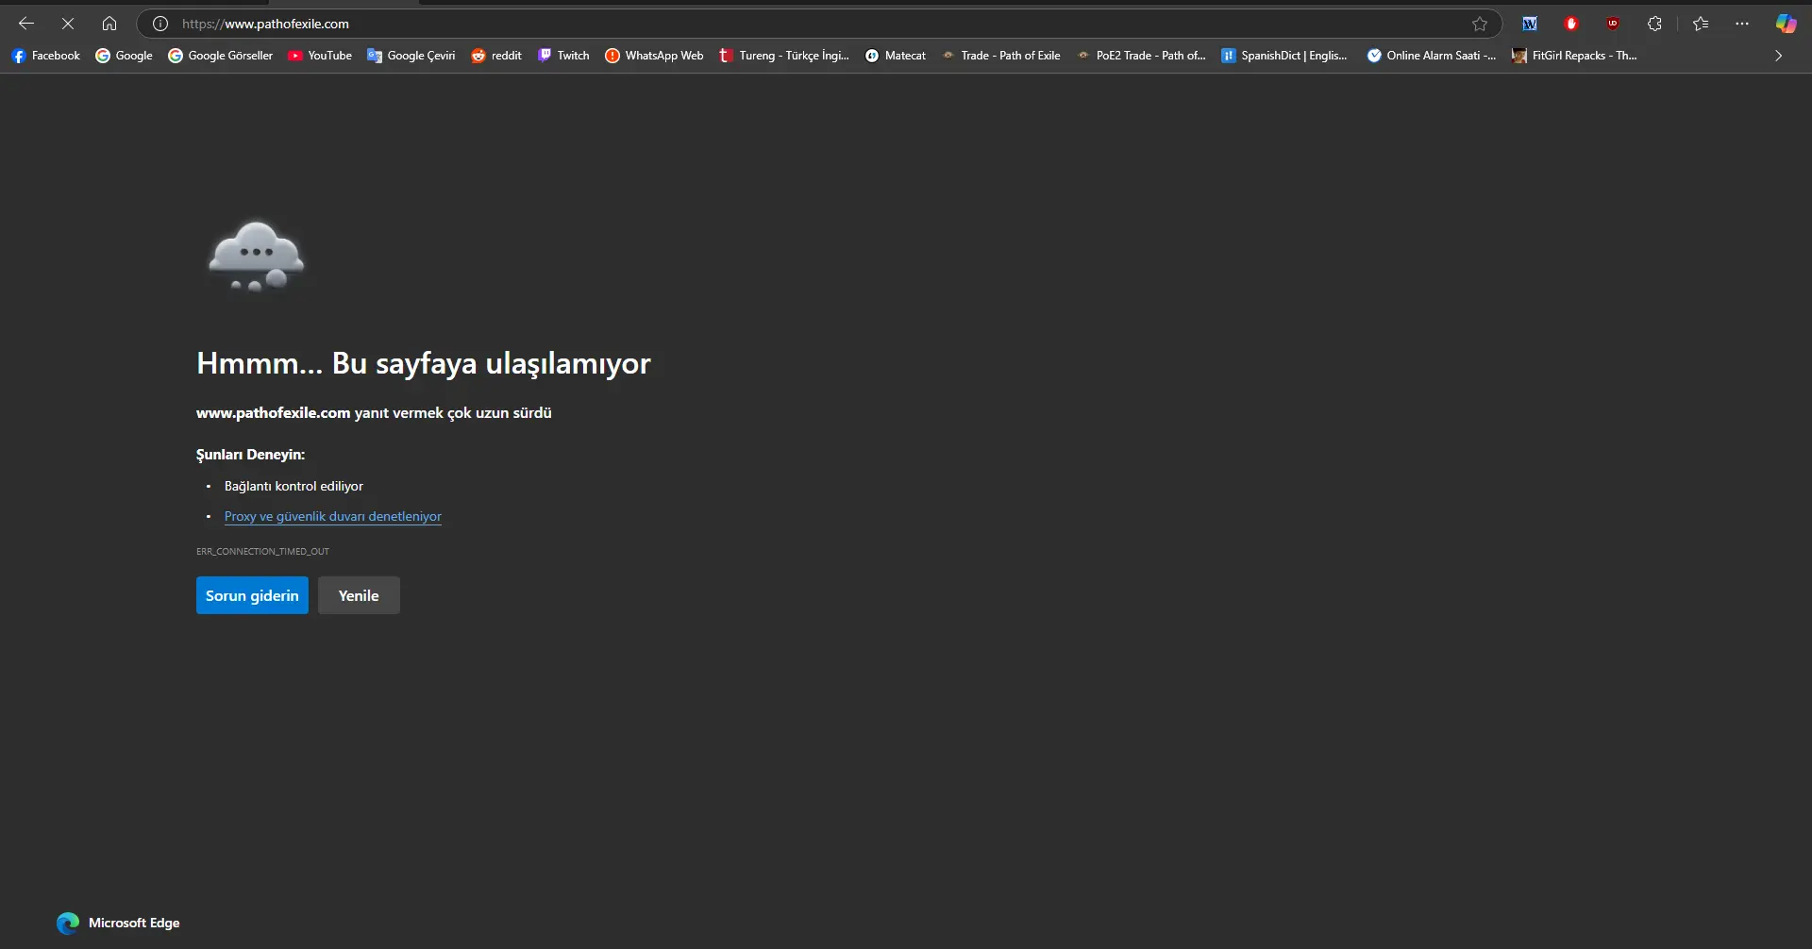This screenshot has width=1812, height=949.
Task: Open the uBlock Origin extension icon
Action: 1613,24
